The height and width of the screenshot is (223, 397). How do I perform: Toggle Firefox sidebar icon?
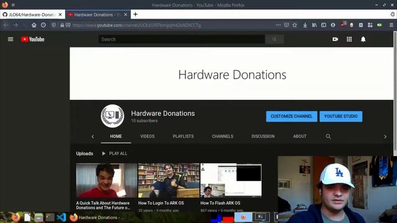click(x=324, y=25)
